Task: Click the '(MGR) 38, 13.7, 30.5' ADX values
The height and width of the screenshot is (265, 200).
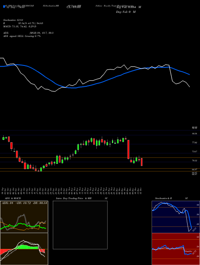Action: pyautogui.click(x=41, y=33)
